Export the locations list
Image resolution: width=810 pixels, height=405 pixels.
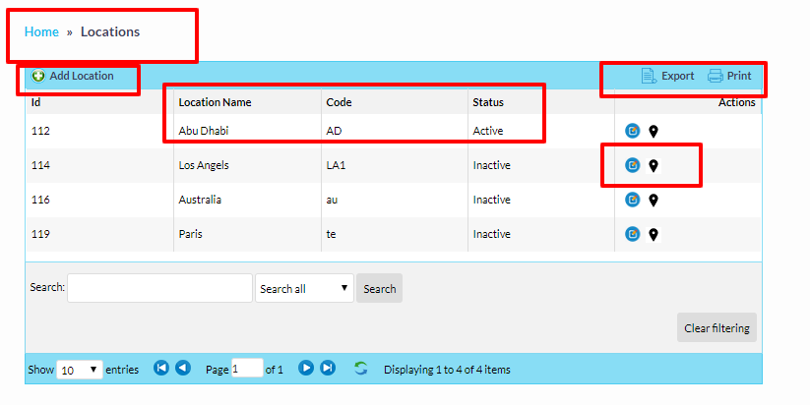point(668,76)
